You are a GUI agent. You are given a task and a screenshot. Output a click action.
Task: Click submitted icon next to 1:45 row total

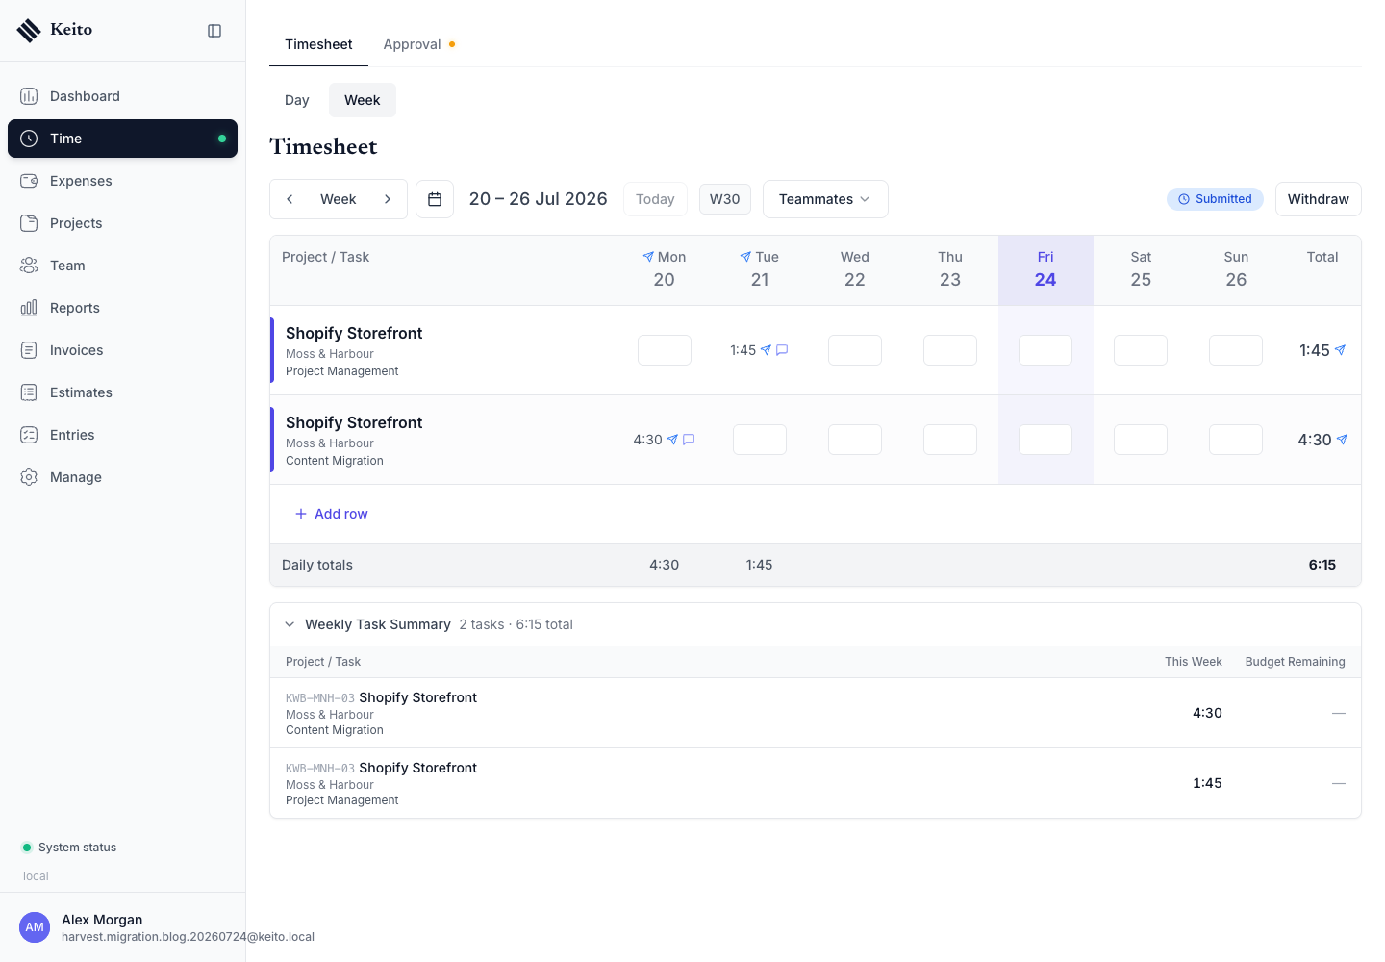[1340, 350]
